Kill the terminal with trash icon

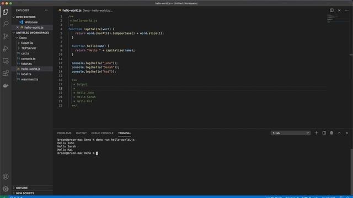[x=331, y=133]
